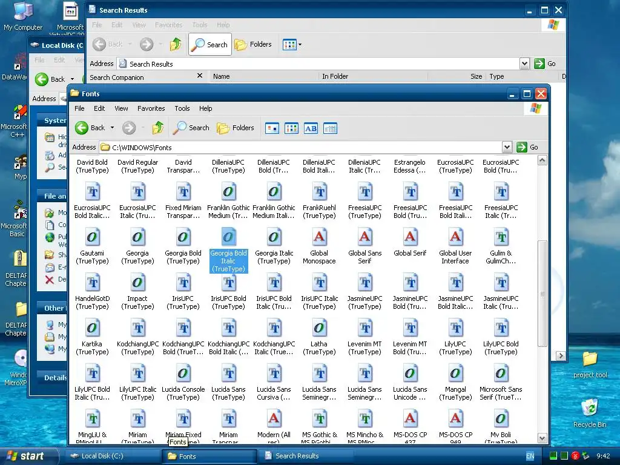Go Back in the Fonts window
Viewport: 620px width, 465px height.
point(90,128)
